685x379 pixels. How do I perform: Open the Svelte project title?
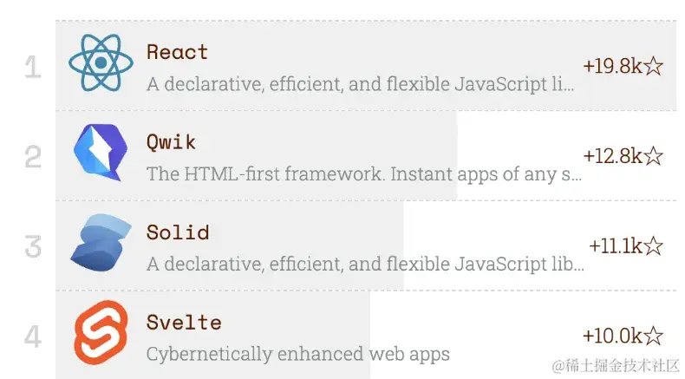[x=183, y=323]
